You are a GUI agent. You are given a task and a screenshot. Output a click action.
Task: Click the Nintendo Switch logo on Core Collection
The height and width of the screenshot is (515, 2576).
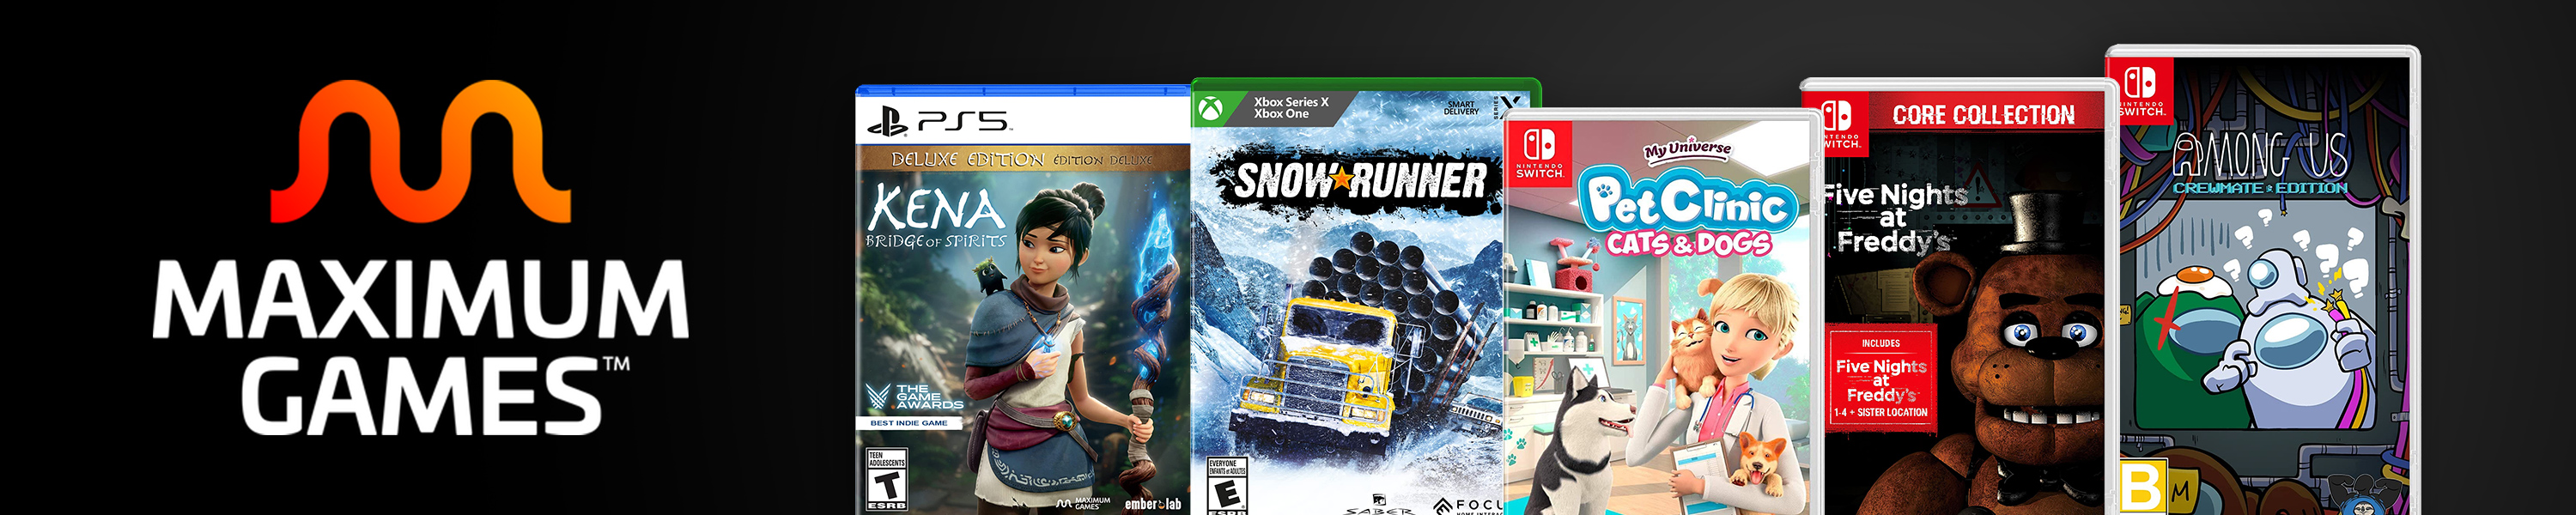click(x=1838, y=122)
